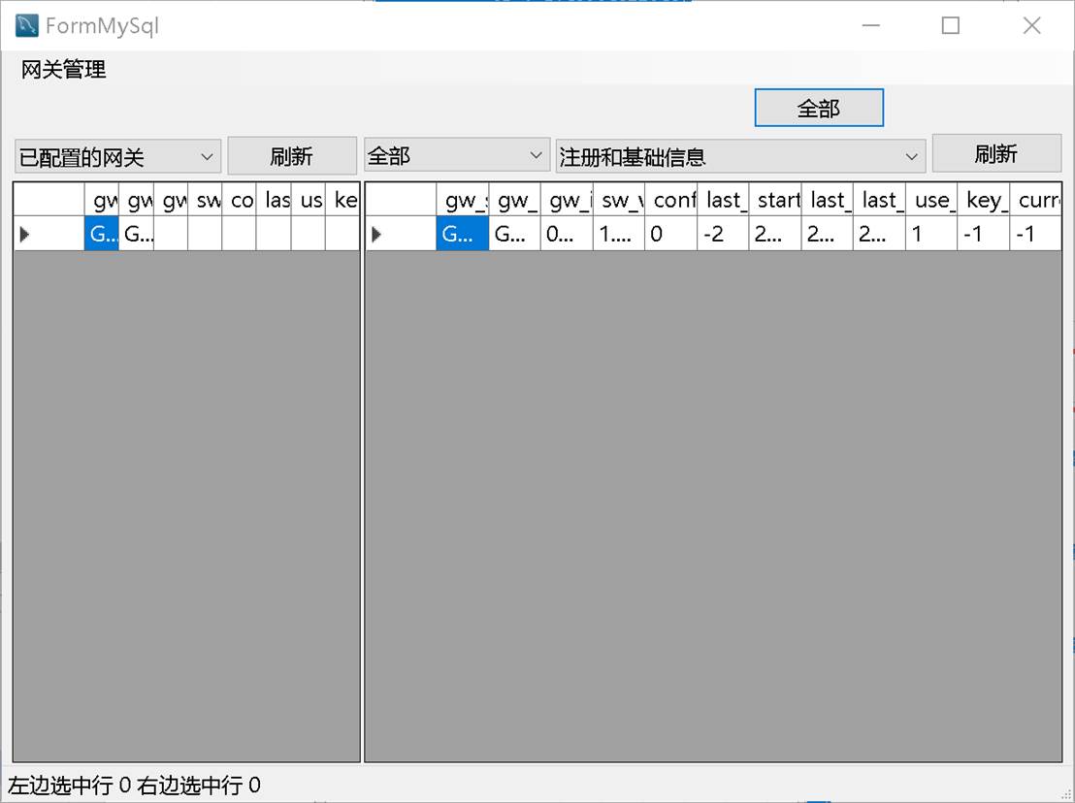Screen dimensions: 1075x803
Task: Click the highlighted G... cell in left grid
Action: [102, 235]
